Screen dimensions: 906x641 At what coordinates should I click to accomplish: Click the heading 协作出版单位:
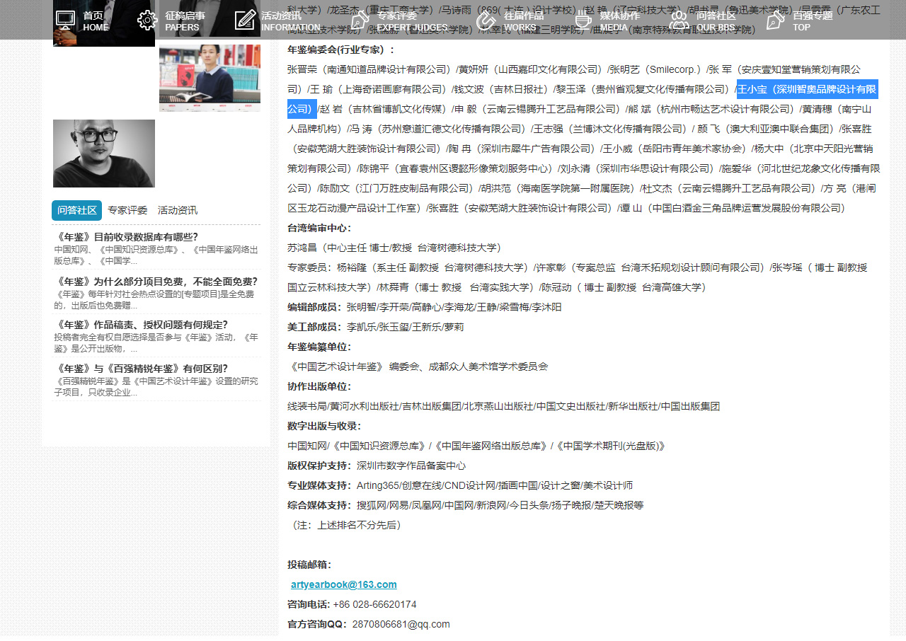319,386
